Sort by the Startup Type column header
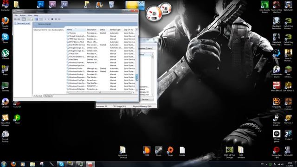 point(116,30)
